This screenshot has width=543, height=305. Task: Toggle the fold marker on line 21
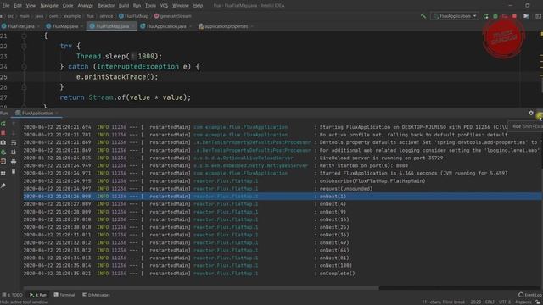24,36
